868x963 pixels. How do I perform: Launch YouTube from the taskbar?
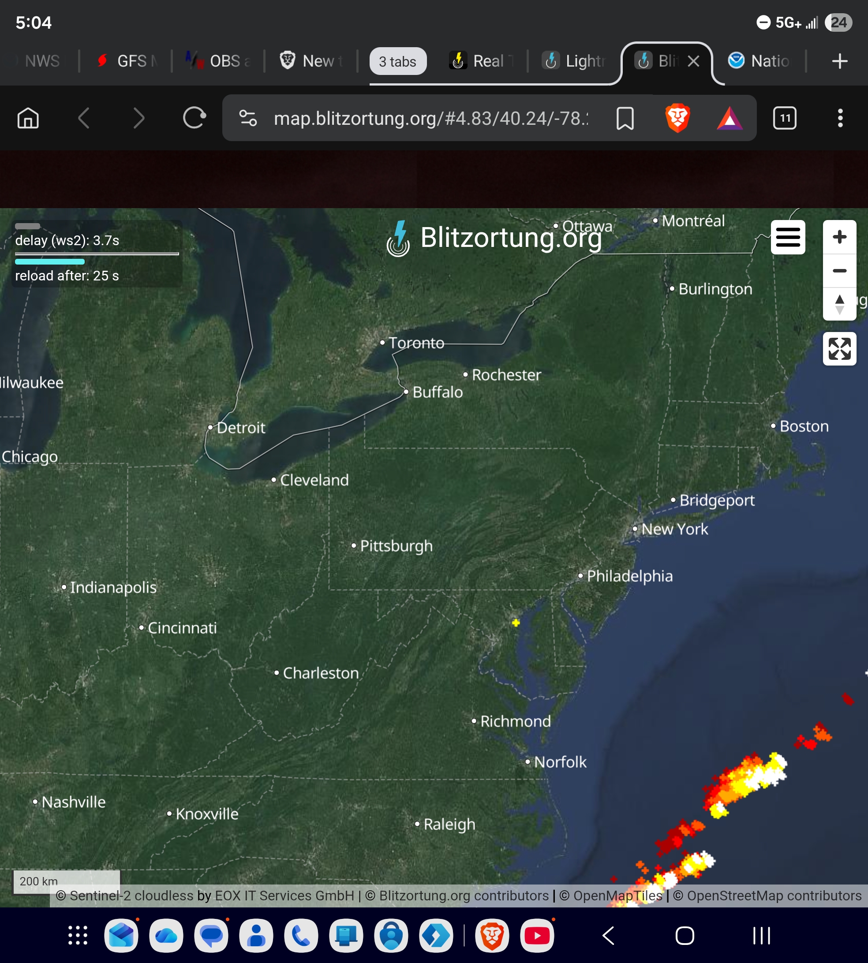coord(537,936)
